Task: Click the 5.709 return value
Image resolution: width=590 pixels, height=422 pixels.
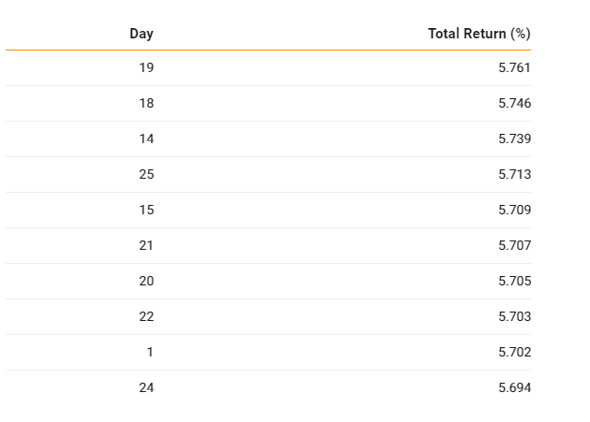Action: [514, 210]
